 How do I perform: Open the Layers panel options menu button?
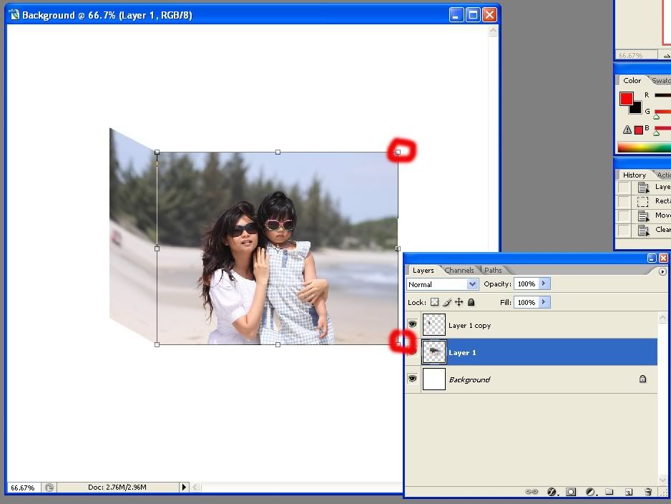[x=662, y=271]
